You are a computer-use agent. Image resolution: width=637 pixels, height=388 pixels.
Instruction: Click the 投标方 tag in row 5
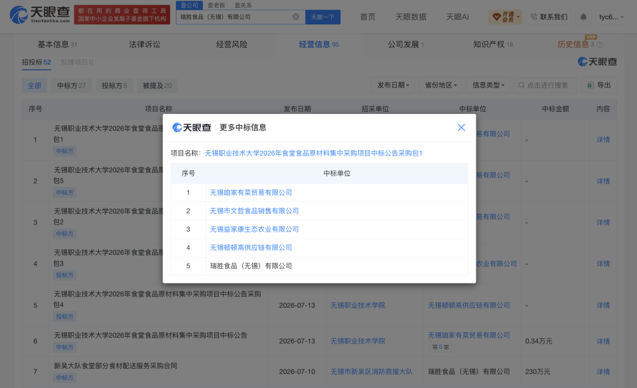(64, 316)
